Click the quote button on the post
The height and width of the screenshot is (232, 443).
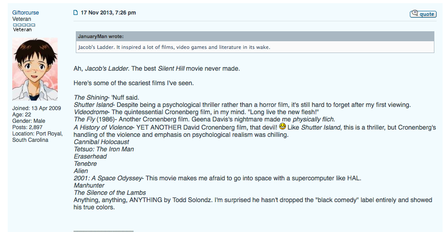[423, 14]
